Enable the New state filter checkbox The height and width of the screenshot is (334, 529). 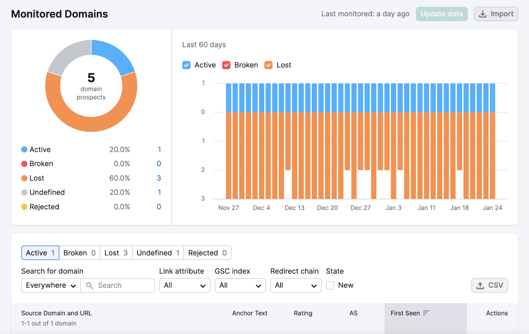click(x=330, y=285)
